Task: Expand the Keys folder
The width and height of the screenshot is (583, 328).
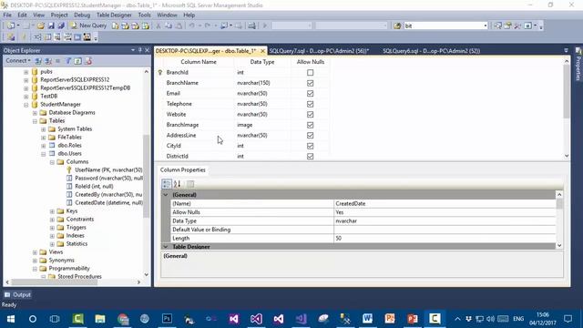Action: (x=52, y=211)
